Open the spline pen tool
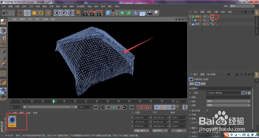Viewport: 259px width, 138px height. tap(115, 13)
